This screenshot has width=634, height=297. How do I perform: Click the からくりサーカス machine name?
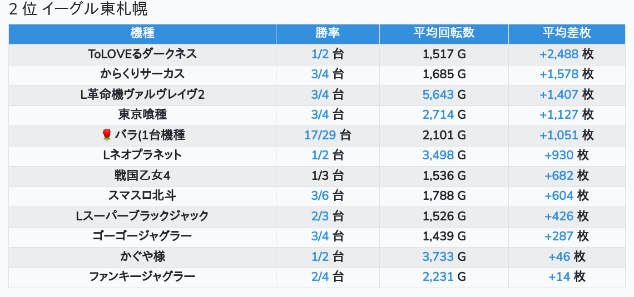tap(142, 74)
